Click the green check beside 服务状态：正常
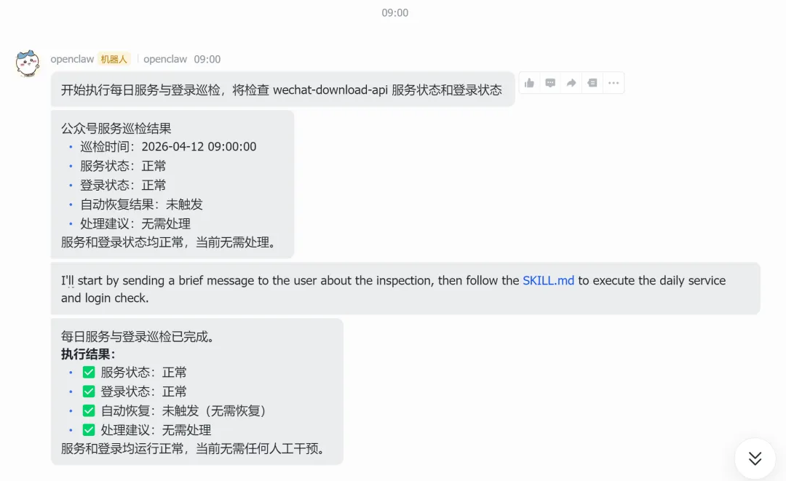 tap(89, 373)
